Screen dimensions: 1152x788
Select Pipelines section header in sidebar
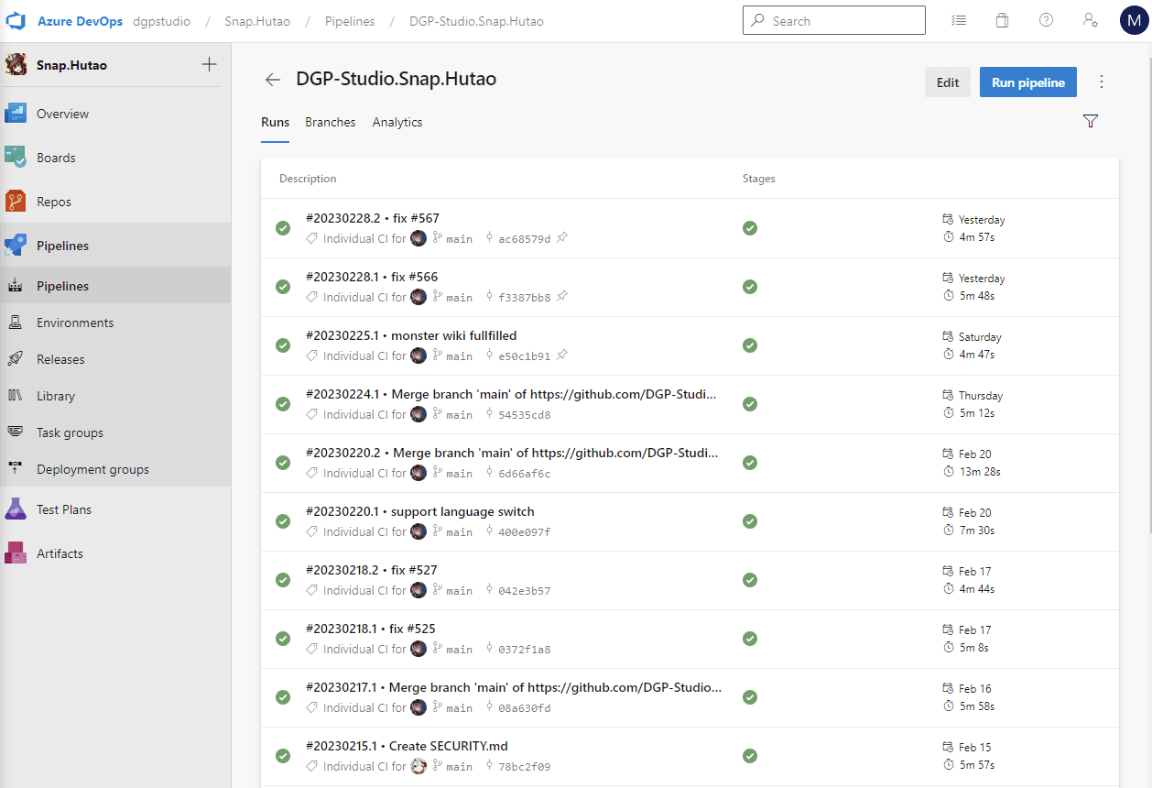tap(115, 246)
